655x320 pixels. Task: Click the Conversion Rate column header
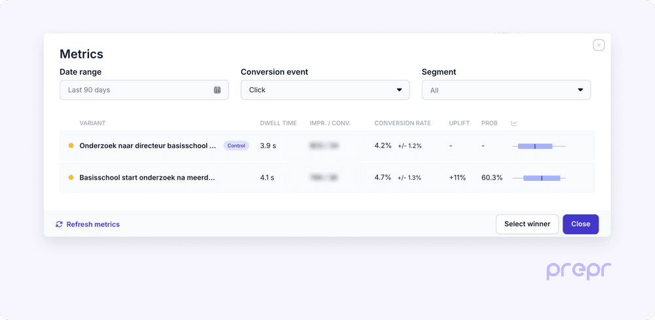coord(402,123)
